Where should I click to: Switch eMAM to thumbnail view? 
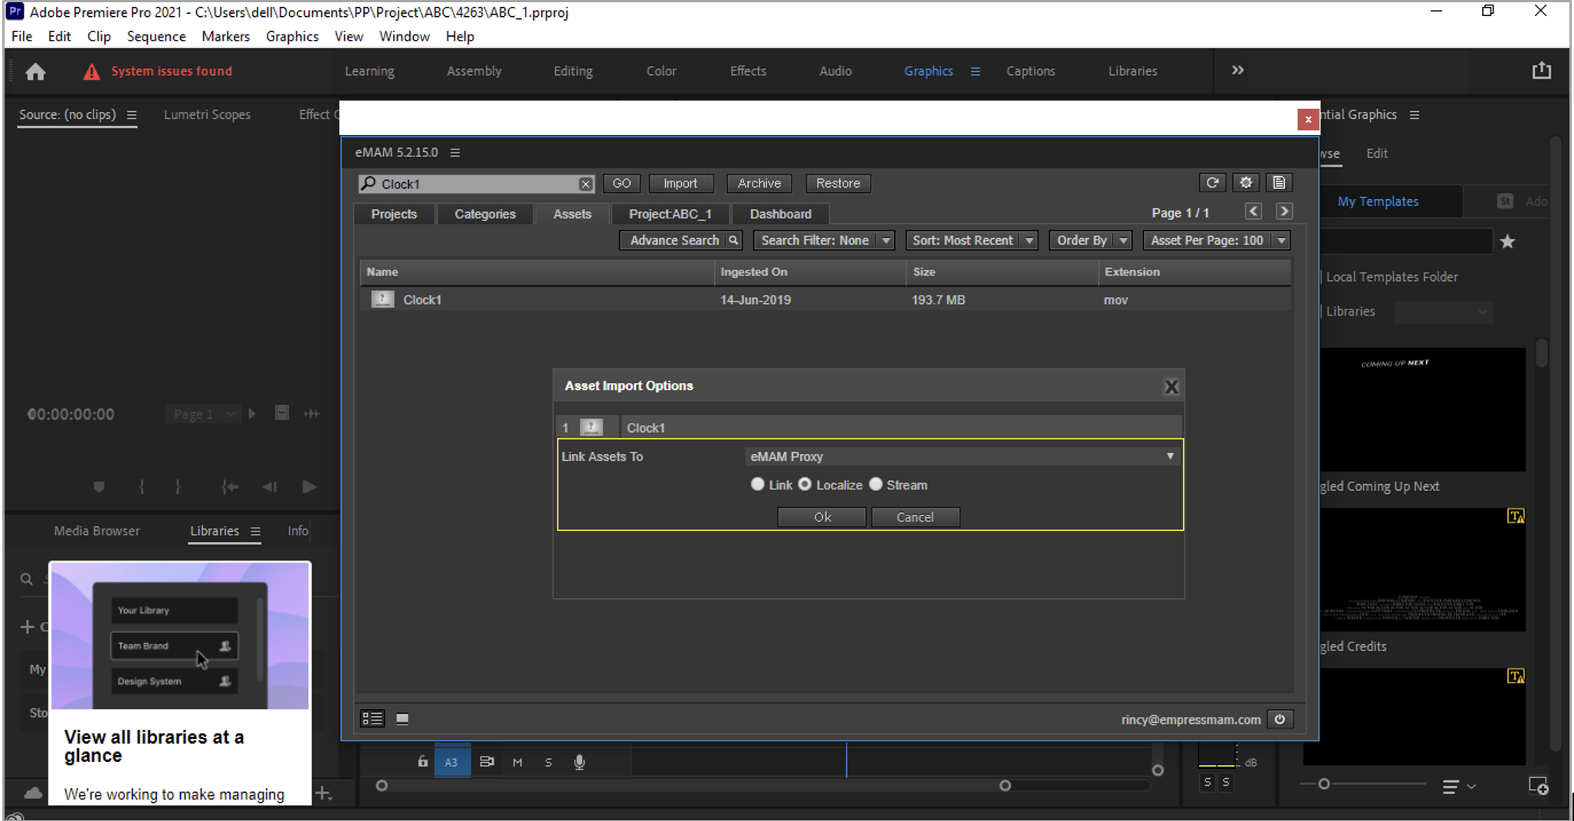402,718
